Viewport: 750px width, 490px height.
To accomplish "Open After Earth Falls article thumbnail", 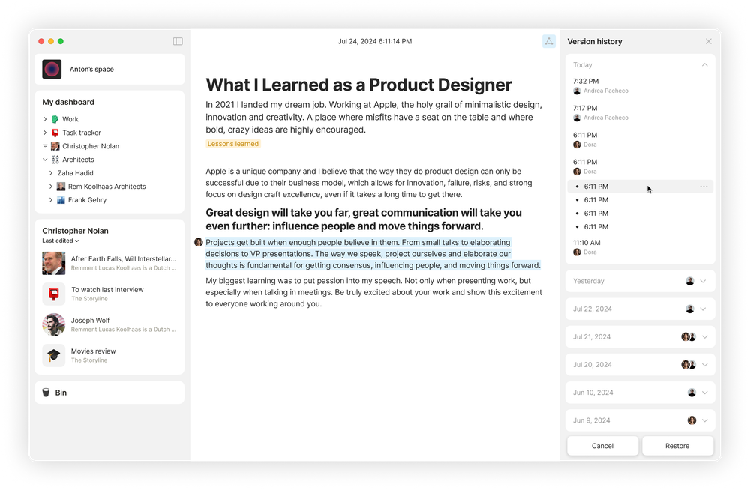I will 53,264.
